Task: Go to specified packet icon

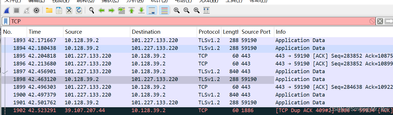Action: [x=121, y=11]
